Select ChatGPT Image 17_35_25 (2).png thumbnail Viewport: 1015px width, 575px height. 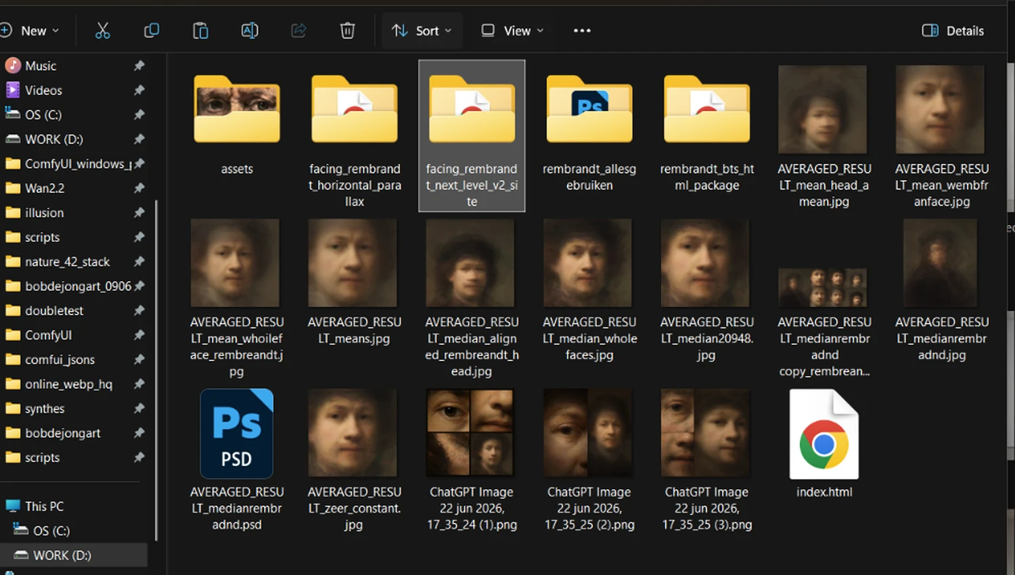pyautogui.click(x=587, y=433)
